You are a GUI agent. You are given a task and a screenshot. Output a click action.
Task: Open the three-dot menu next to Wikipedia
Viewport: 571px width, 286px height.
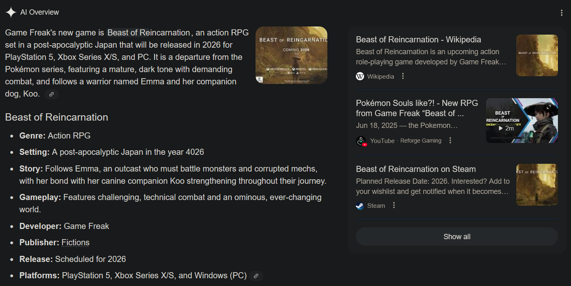tap(403, 76)
